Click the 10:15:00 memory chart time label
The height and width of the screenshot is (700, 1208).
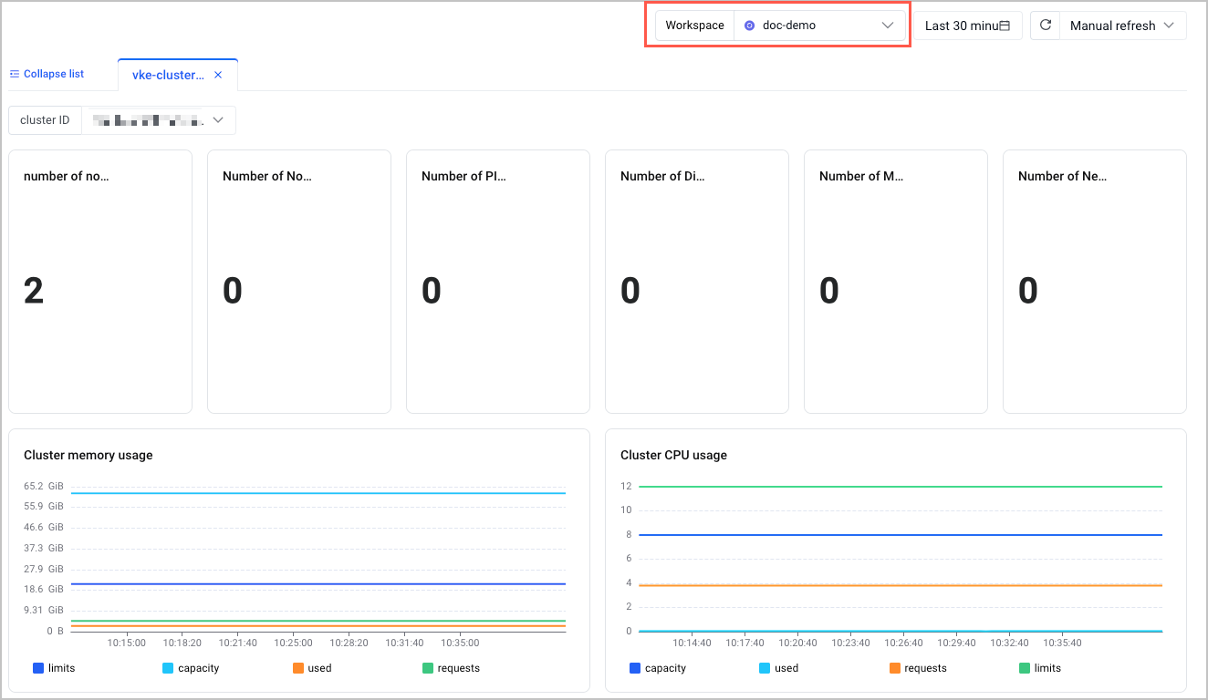[x=126, y=643]
